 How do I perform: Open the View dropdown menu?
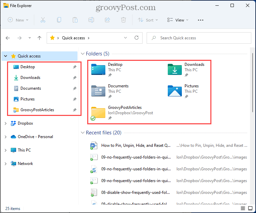tap(178, 20)
